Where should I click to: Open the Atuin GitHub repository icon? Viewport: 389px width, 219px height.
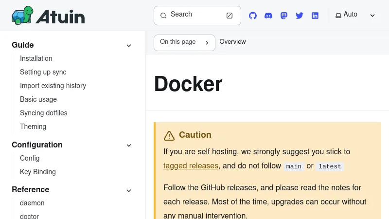(x=252, y=16)
